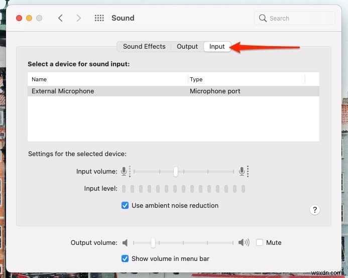Viewport: 348px width, 278px height.
Task: Select the Input tab
Action: (x=217, y=47)
